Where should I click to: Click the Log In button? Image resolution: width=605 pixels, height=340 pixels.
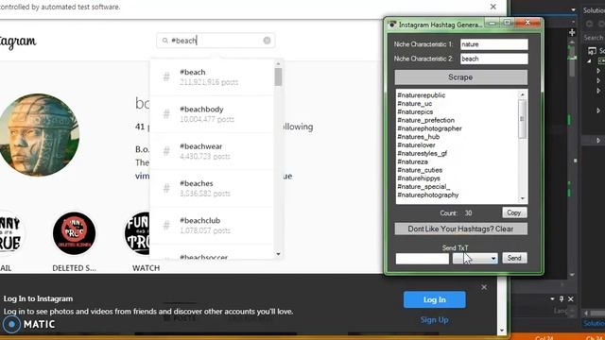[x=435, y=299]
